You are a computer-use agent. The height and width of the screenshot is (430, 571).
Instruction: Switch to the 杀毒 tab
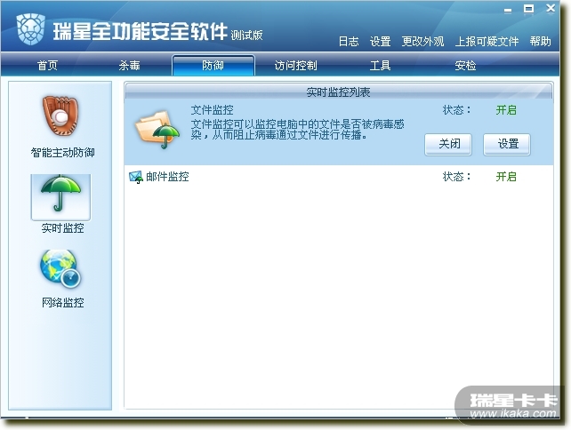[x=129, y=66]
